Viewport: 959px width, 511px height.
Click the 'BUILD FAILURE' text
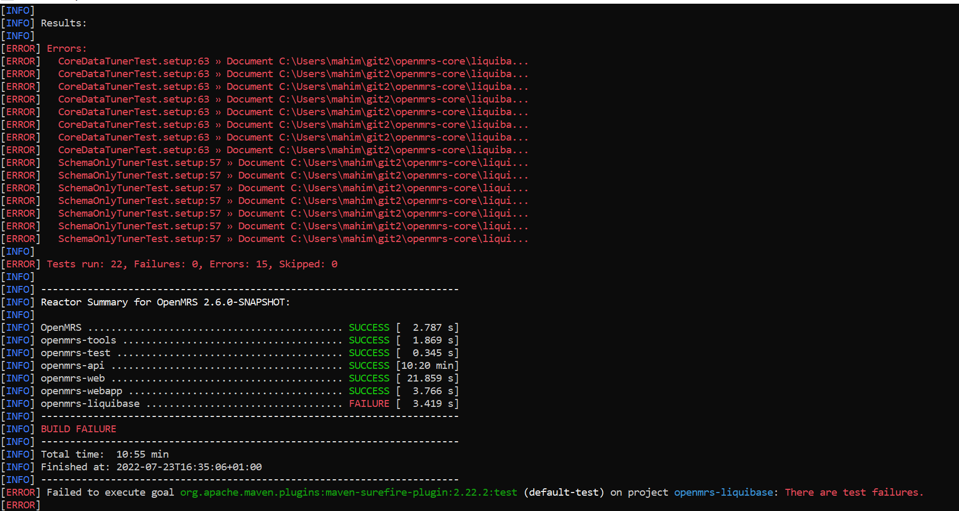click(x=78, y=429)
